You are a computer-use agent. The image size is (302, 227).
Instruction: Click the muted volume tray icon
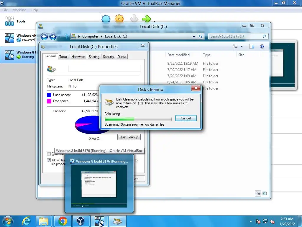272,221
